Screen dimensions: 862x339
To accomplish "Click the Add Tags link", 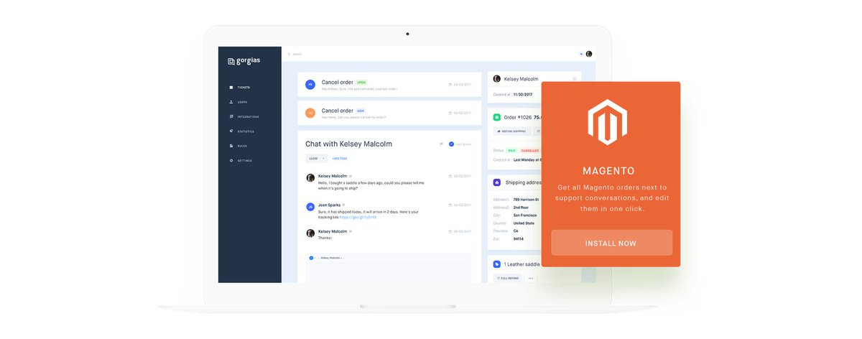I will 340,158.
